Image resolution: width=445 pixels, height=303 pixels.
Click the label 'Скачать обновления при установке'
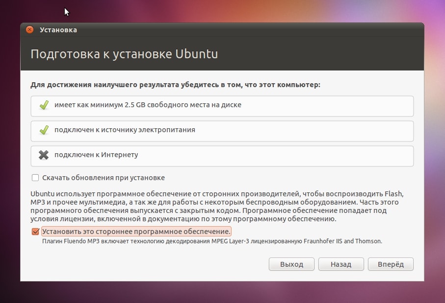pyautogui.click(x=104, y=178)
